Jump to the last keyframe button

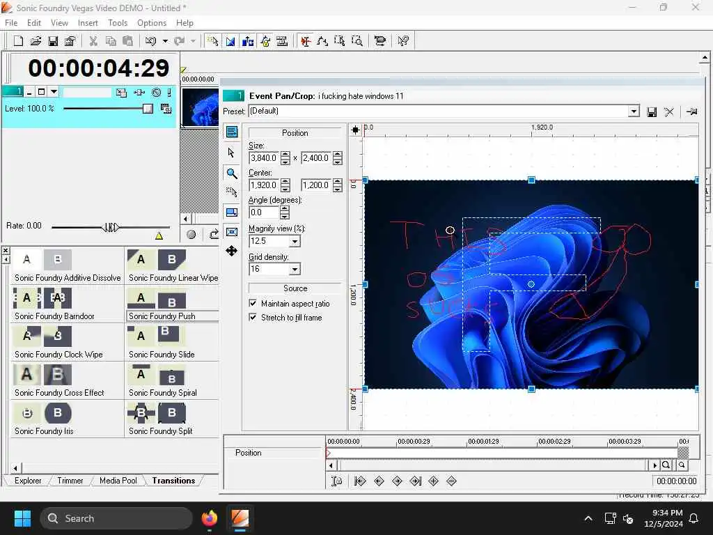[415, 481]
